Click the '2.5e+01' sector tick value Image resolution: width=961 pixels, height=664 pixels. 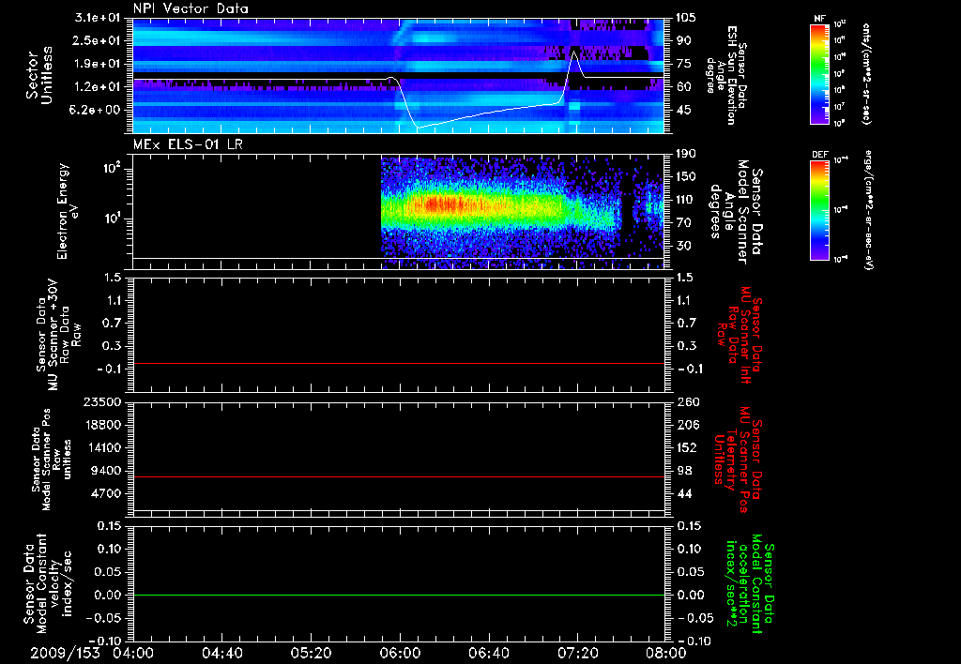click(98, 40)
